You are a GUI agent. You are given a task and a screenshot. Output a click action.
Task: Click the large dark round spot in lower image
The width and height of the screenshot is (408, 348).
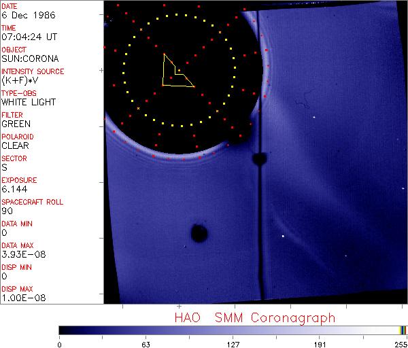coord(199,234)
